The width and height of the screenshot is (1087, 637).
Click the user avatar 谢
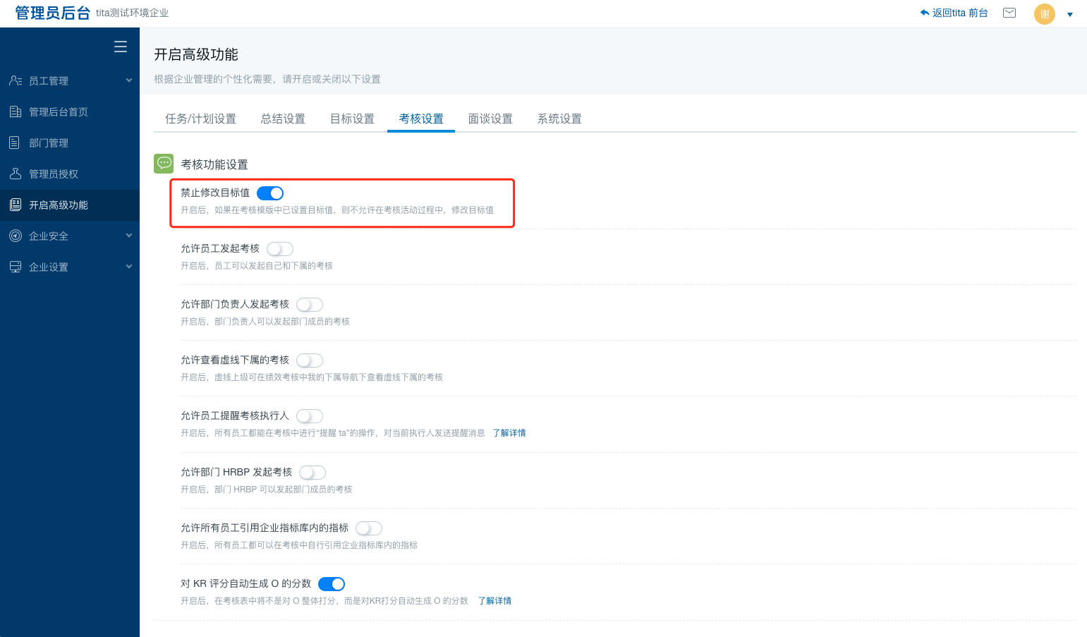click(1045, 13)
